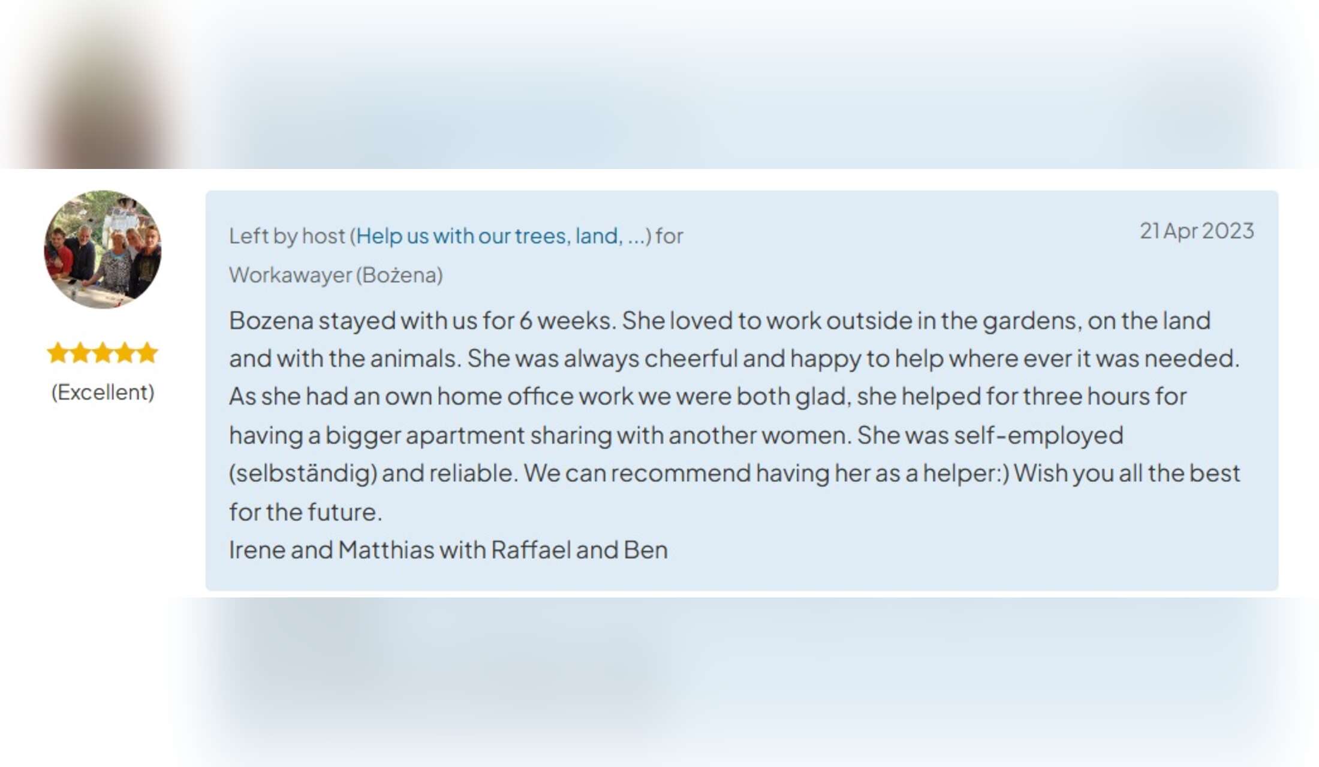Click the sentence "Bozena stayed with us for 6 weeks"
The image size is (1319, 767).
[x=420, y=321]
